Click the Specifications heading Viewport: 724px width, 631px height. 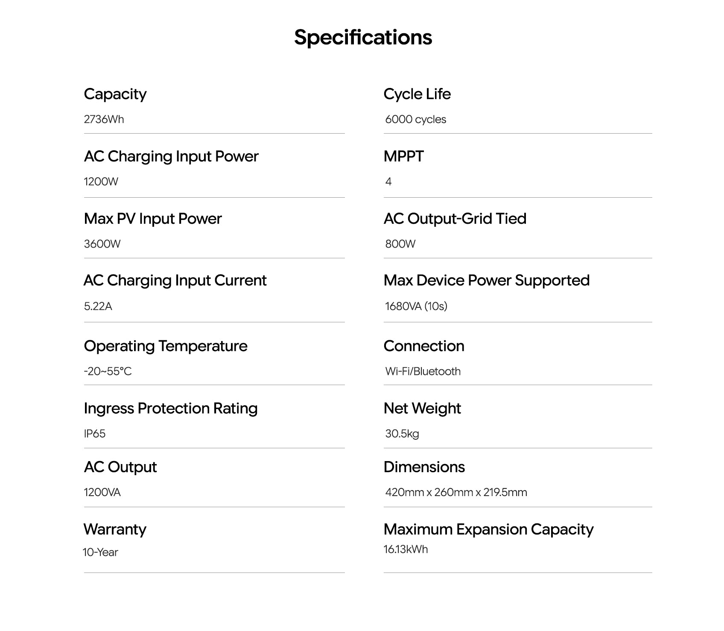click(x=363, y=38)
